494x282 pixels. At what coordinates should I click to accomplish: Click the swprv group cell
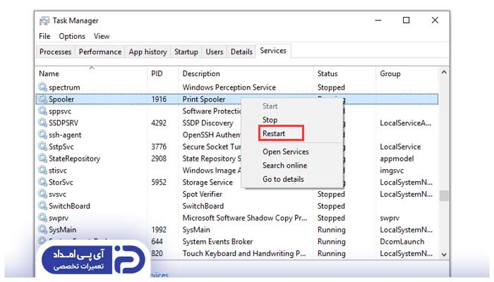[390, 218]
